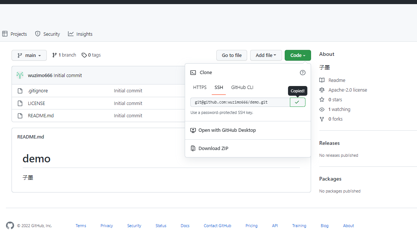Click the help question mark icon in Clone panel

pos(303,73)
